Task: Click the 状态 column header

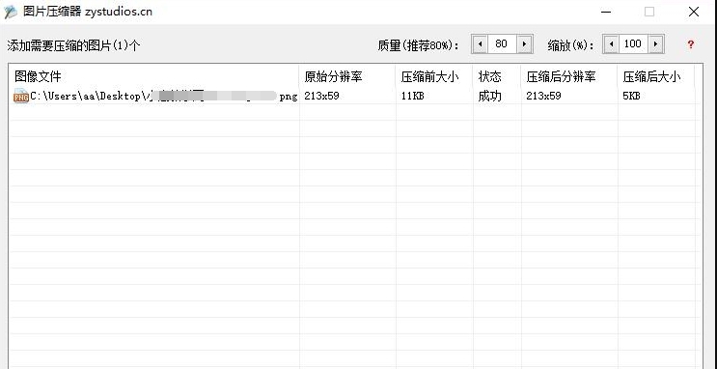Action: (497, 76)
